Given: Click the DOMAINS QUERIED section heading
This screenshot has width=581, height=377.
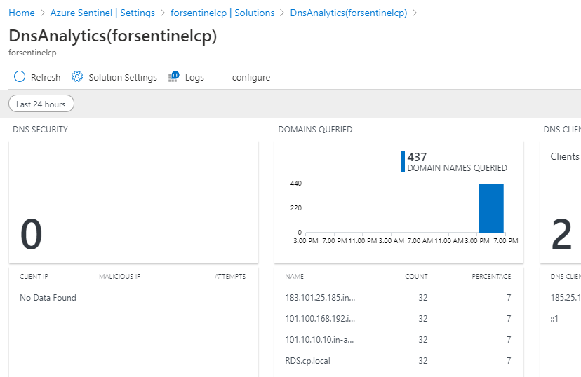Looking at the screenshot, I should pyautogui.click(x=315, y=130).
